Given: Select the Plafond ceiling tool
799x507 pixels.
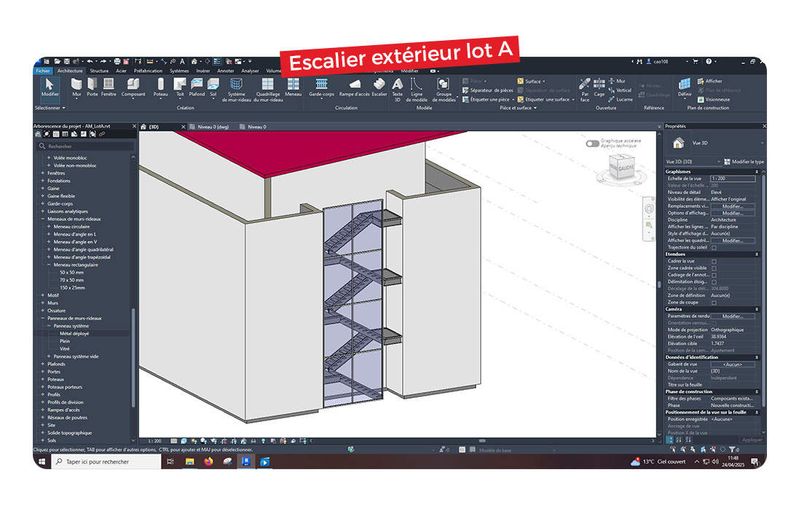Looking at the screenshot, I should [197, 87].
